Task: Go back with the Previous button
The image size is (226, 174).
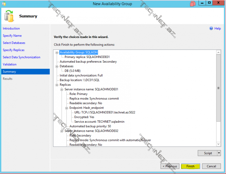Action: 170,166
